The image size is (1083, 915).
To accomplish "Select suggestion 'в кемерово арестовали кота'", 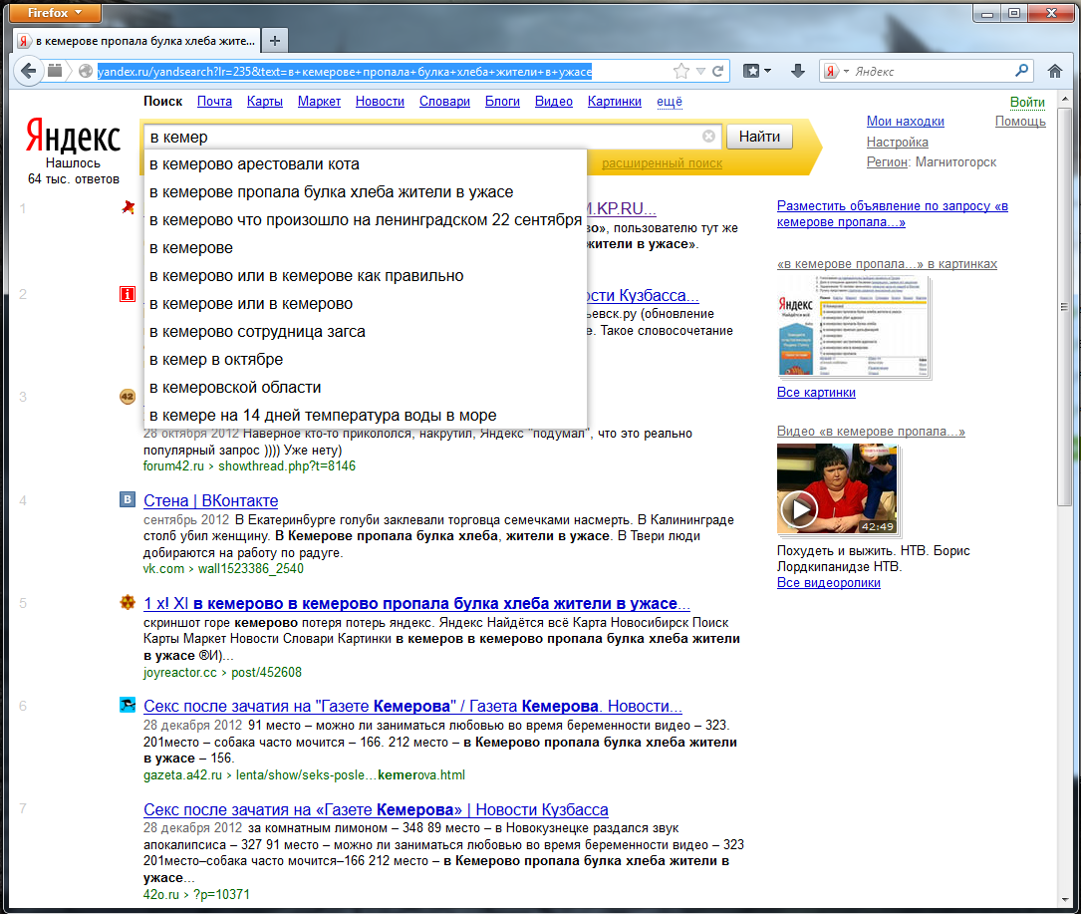I will point(366,164).
